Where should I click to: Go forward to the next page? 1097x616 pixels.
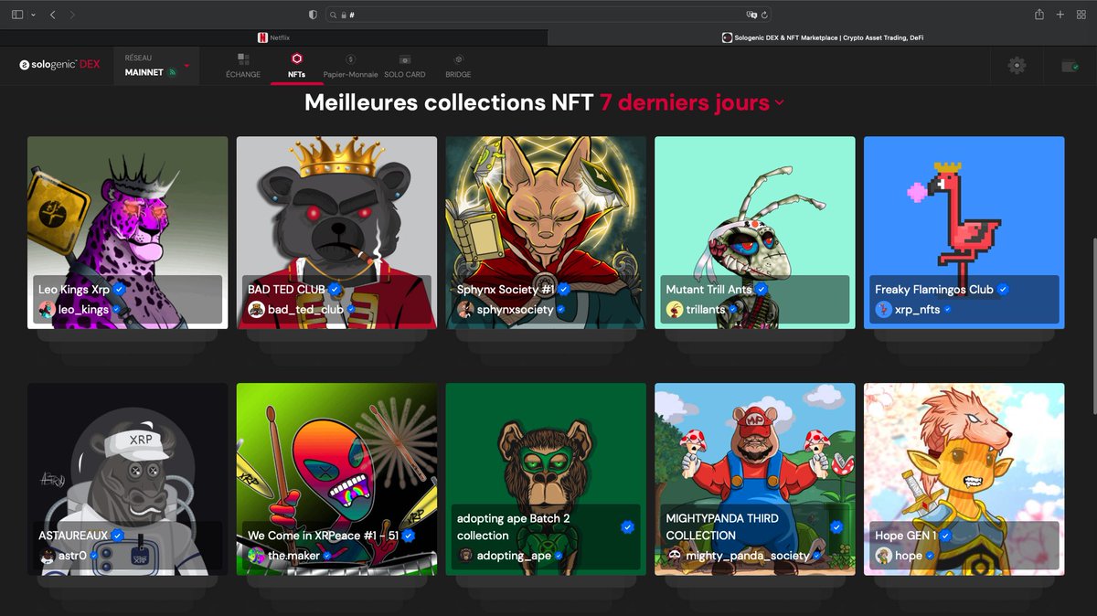pyautogui.click(x=73, y=15)
